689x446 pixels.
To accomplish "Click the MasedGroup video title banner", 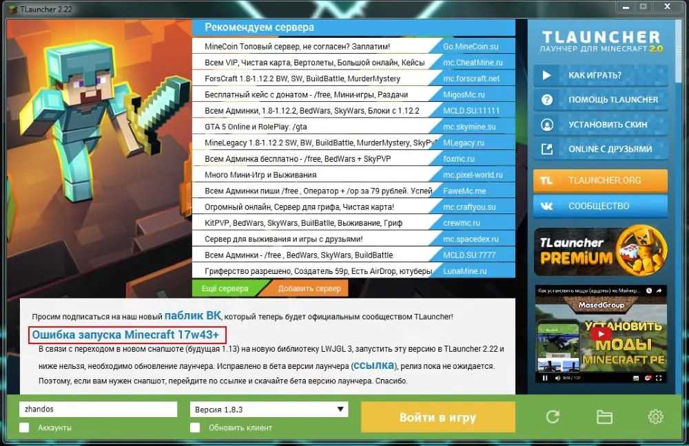I will [x=601, y=305].
